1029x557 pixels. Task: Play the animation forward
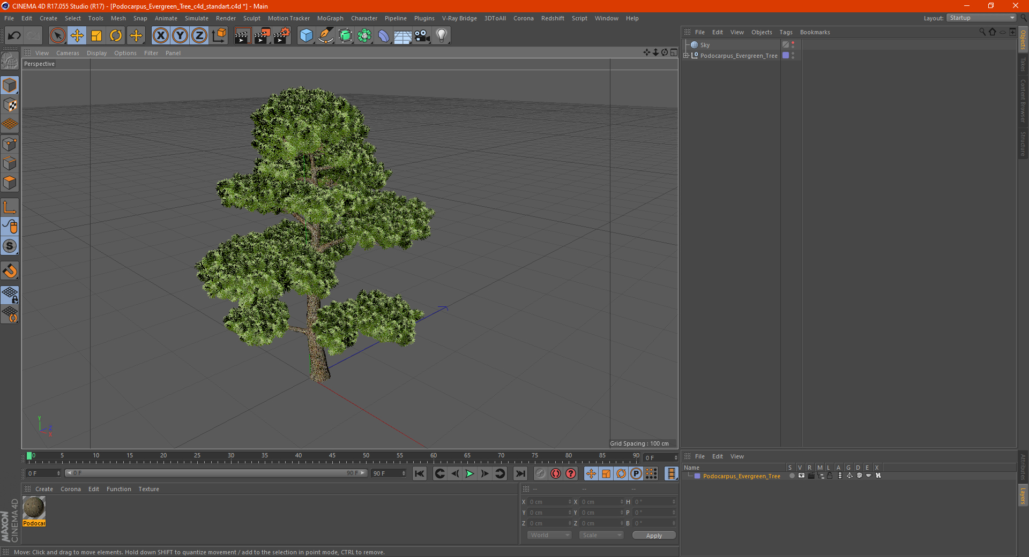469,473
